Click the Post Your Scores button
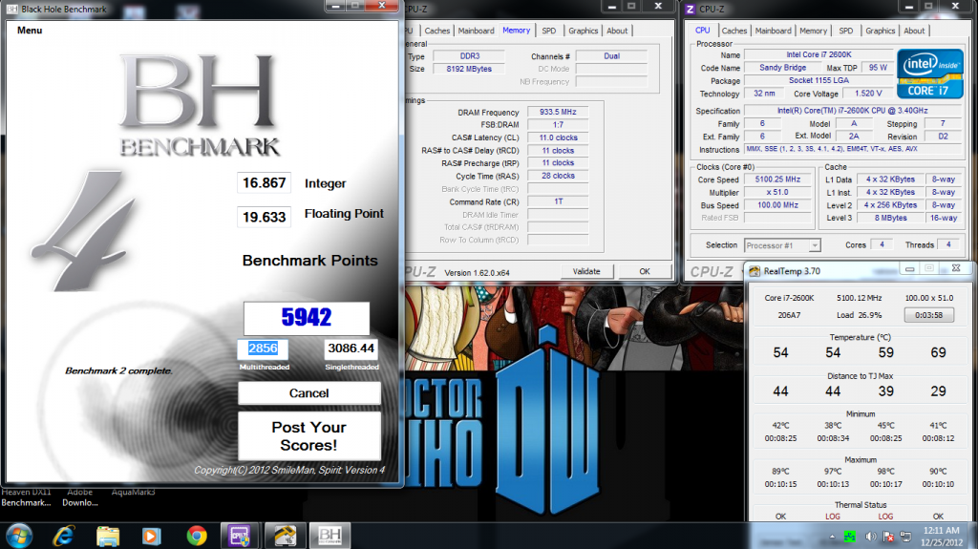Viewport: 978px width, 549px height. click(x=308, y=436)
